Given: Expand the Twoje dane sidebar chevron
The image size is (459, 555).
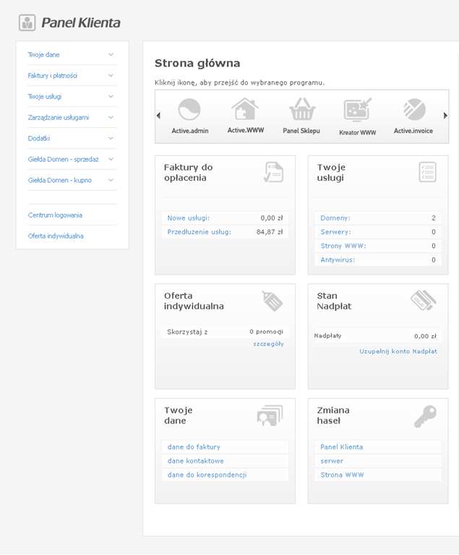Looking at the screenshot, I should pyautogui.click(x=111, y=55).
